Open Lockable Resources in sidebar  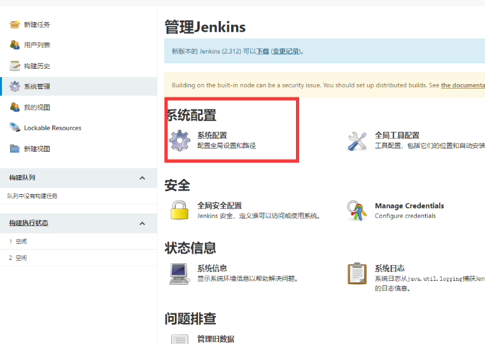(x=53, y=128)
